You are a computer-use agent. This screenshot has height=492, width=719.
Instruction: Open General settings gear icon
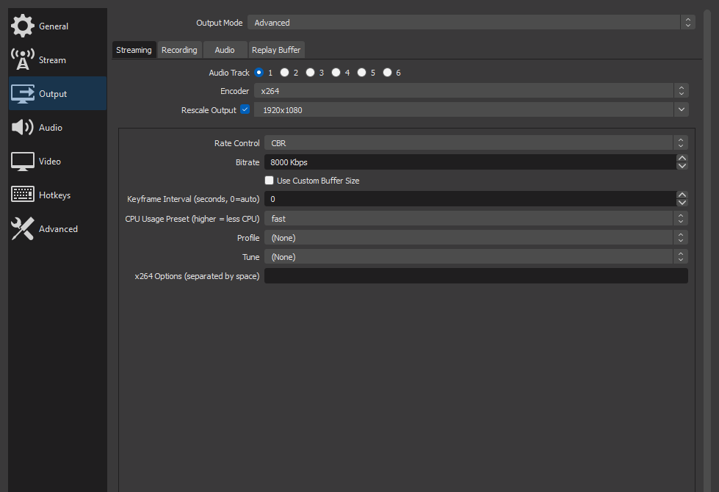tap(23, 26)
